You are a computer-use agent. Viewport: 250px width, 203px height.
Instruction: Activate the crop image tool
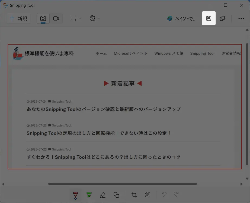[x=134, y=195]
